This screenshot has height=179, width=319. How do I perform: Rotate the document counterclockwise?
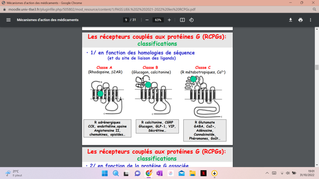pyautogui.click(x=191, y=20)
